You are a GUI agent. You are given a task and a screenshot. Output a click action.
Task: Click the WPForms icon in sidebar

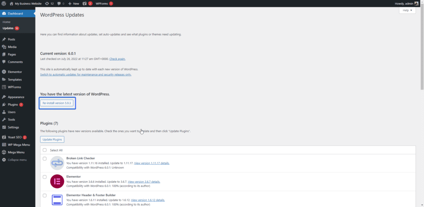[x=4, y=87]
